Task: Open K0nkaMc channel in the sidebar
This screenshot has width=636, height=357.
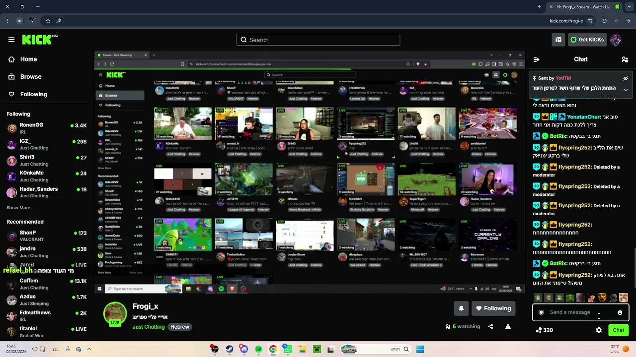Action: click(x=47, y=176)
